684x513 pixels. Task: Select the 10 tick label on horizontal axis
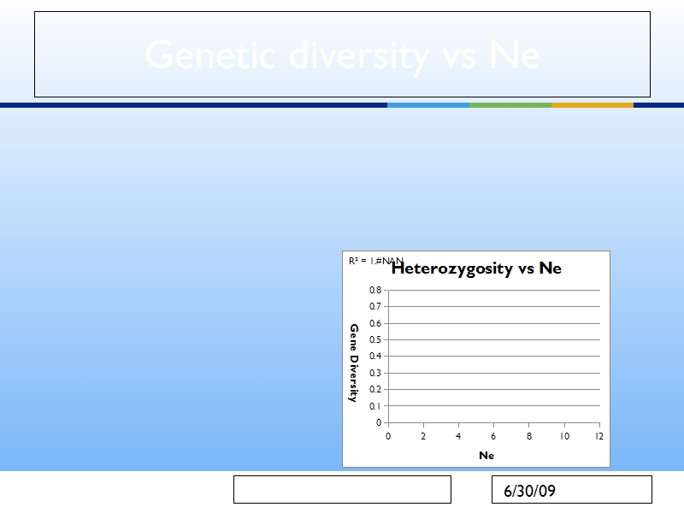(x=564, y=436)
